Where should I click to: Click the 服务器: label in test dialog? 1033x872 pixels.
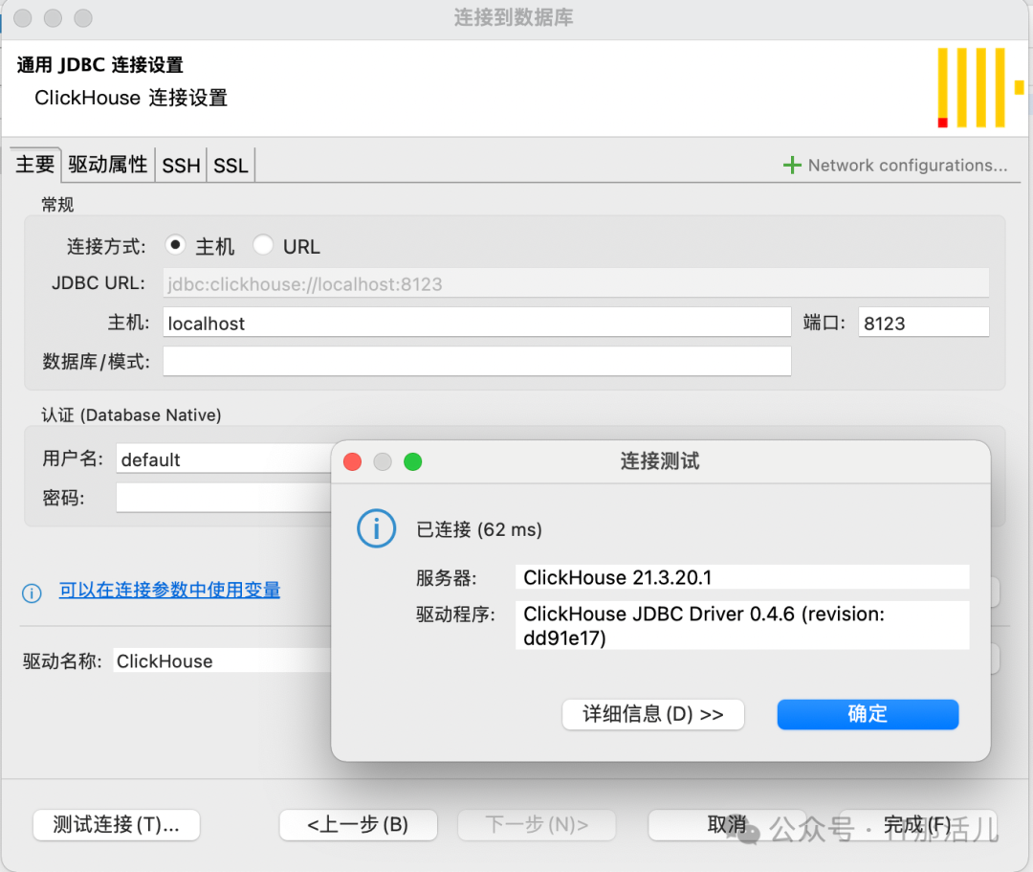click(x=446, y=578)
